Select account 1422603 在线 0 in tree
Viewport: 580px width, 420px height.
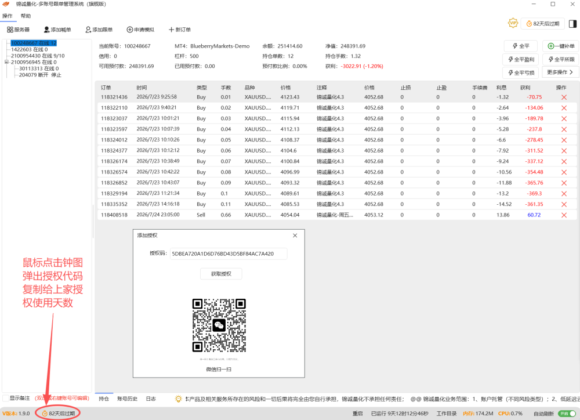[29, 49]
